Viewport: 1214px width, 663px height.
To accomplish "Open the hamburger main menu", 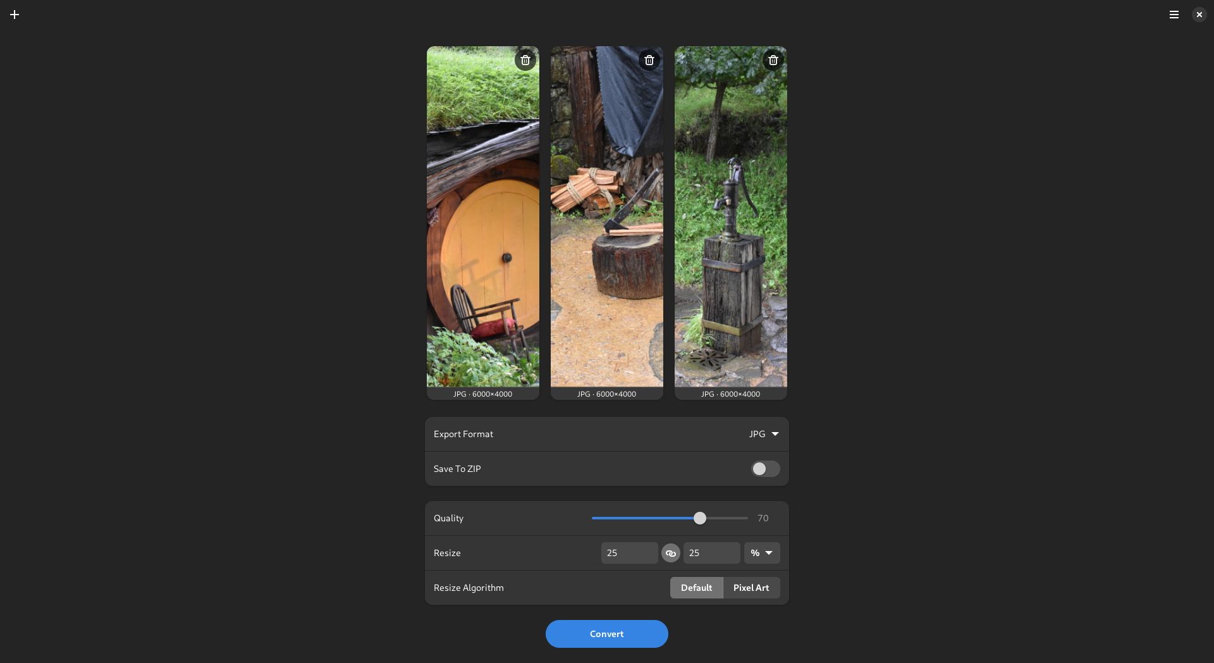I will 1174,15.
